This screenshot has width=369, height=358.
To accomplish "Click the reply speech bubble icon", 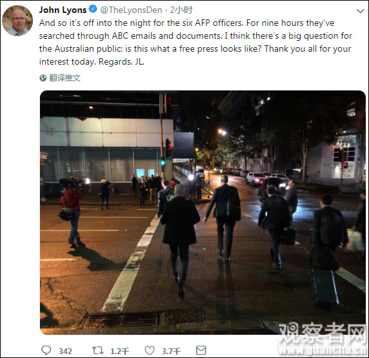I will point(46,350).
